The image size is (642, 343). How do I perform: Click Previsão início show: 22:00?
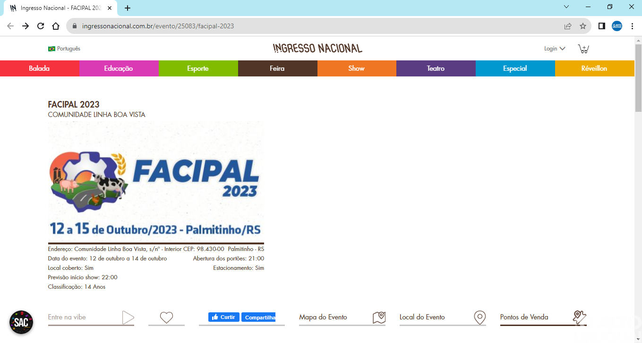83,277
